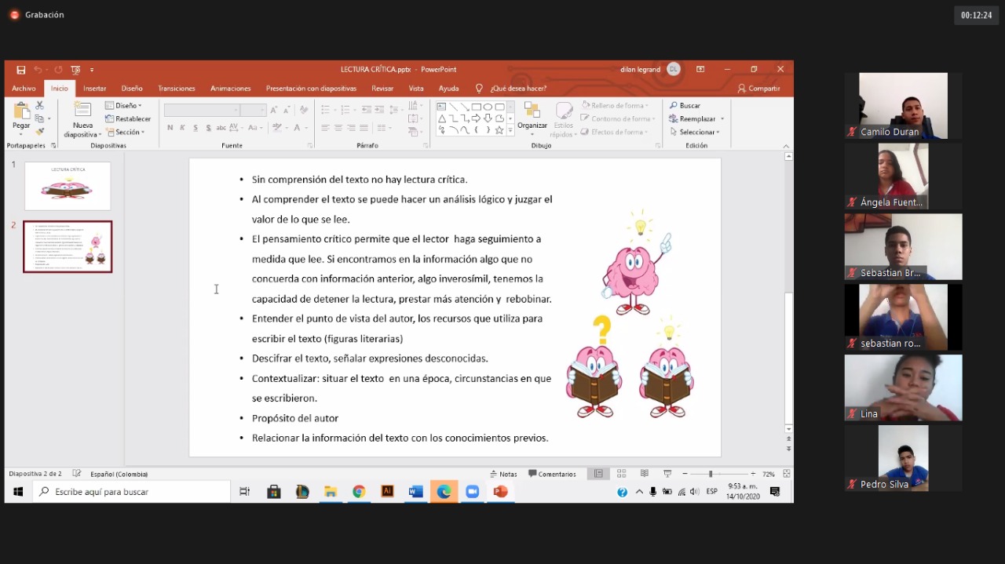Start presentation from beginning icon in title bar

point(75,69)
